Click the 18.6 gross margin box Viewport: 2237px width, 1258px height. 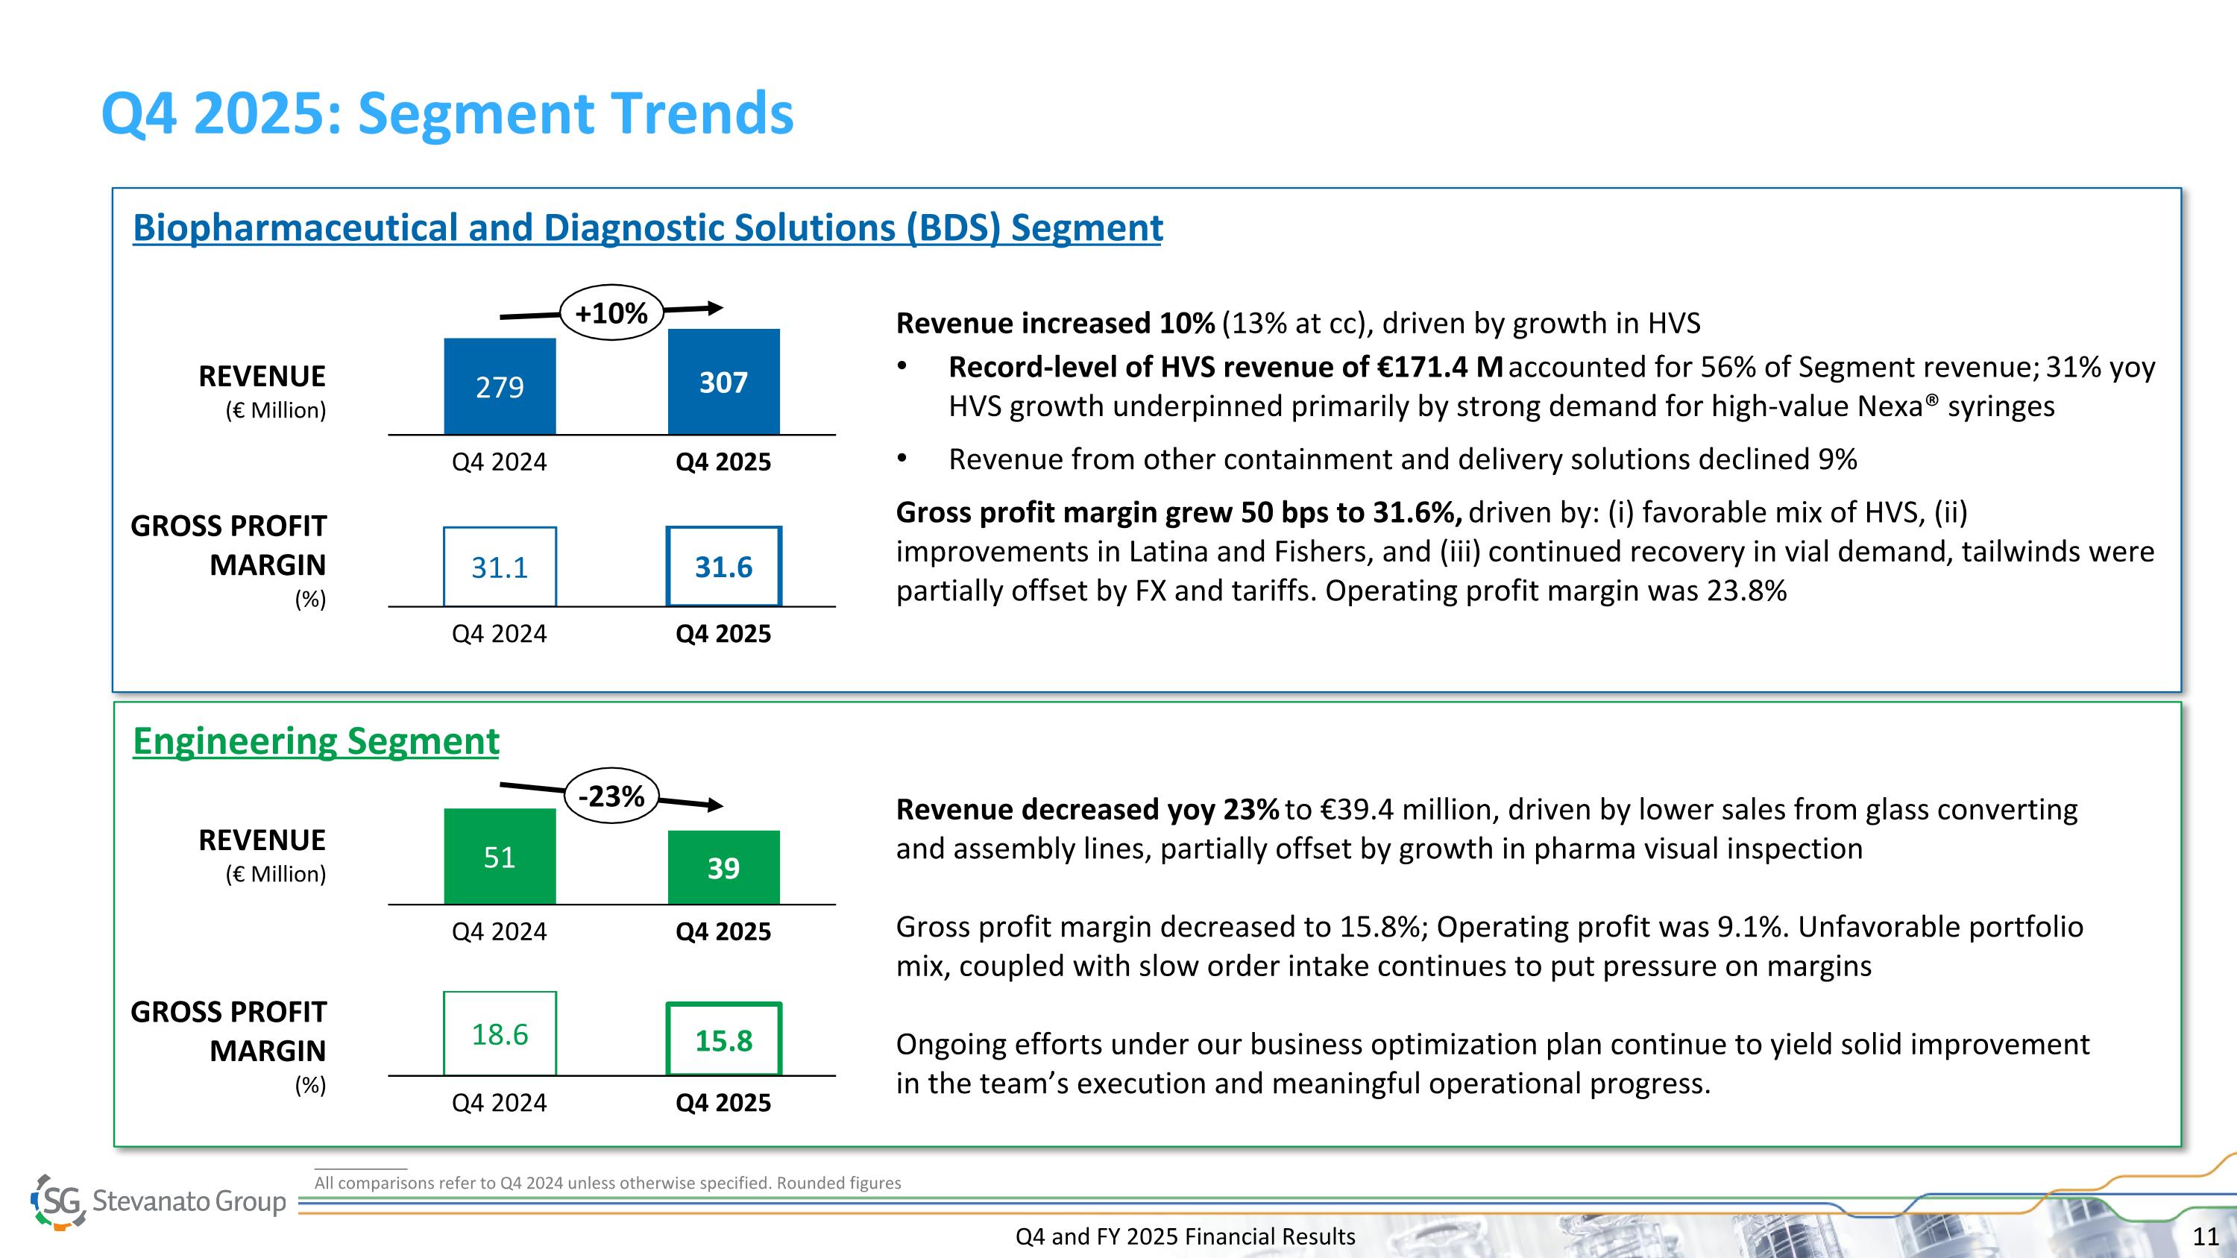pos(500,1034)
